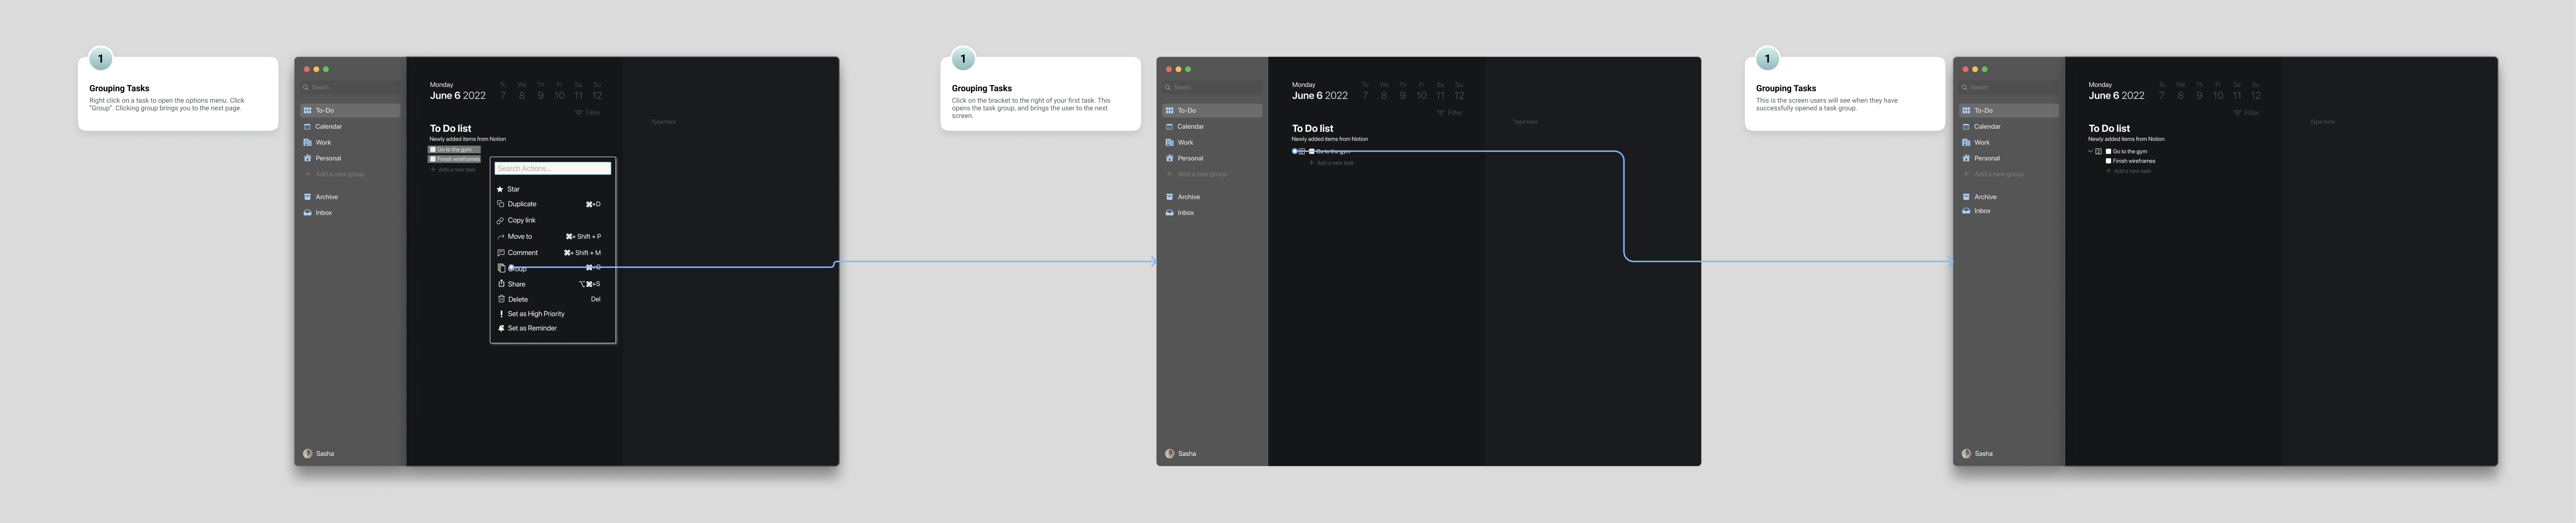Screen dimensions: 2576x523
Task: Click the 'Search Actions...' input field
Action: click(552, 168)
